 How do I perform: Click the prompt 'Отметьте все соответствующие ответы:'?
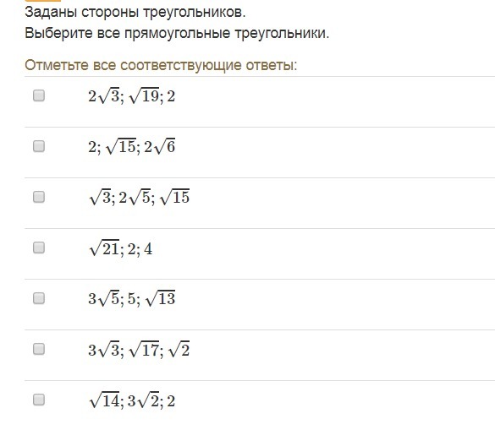161,66
